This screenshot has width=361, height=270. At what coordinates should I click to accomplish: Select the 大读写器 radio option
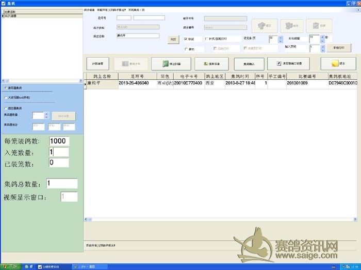(x=6, y=97)
